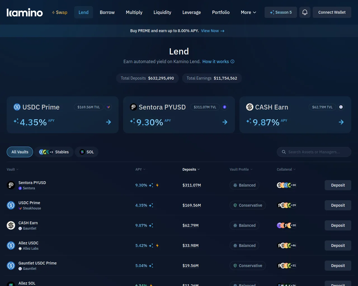Click sparkle icon beside 9.87% in CASH Earn row
This screenshot has height=286, width=358.
(151, 225)
